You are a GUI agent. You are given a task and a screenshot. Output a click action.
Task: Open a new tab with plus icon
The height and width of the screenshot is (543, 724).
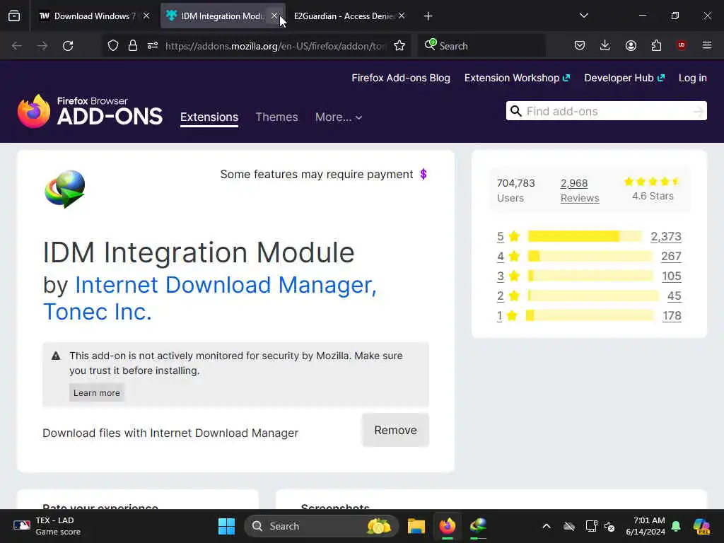click(x=428, y=16)
